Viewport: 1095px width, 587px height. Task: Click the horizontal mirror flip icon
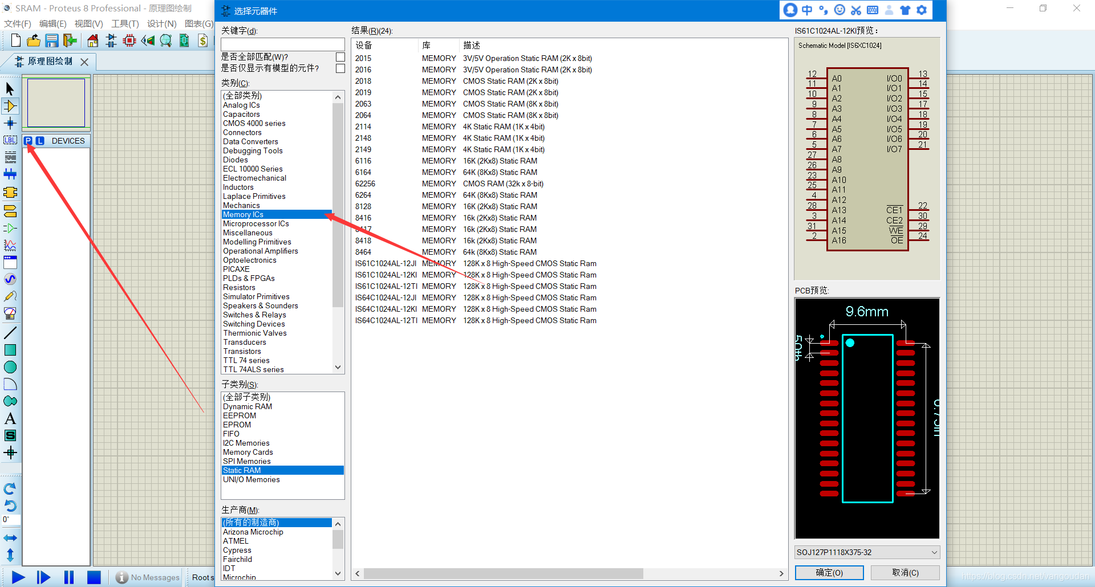[10, 538]
